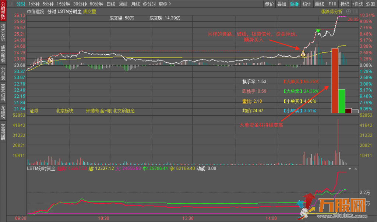Click the small icon left of 分时 tab
377x222 pixels.
tap(10, 4)
